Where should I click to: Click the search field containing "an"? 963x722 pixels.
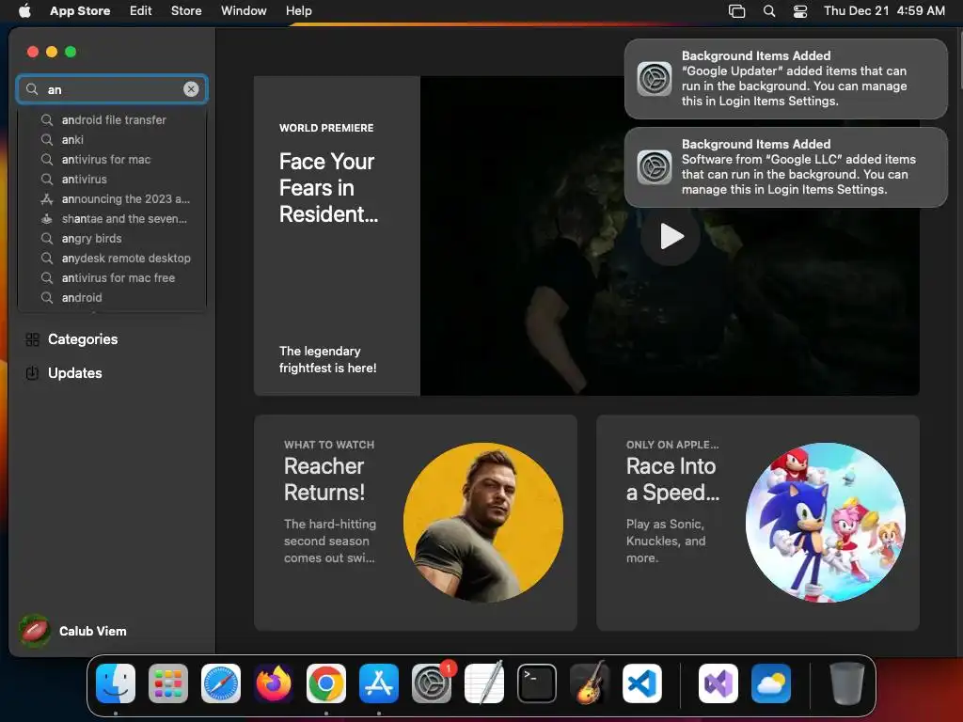[112, 89]
